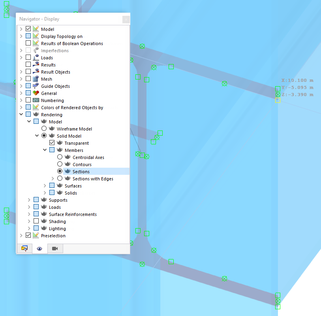Select the Wireframe Model radio button
Image resolution: width=321 pixels, height=316 pixels.
tap(44, 129)
